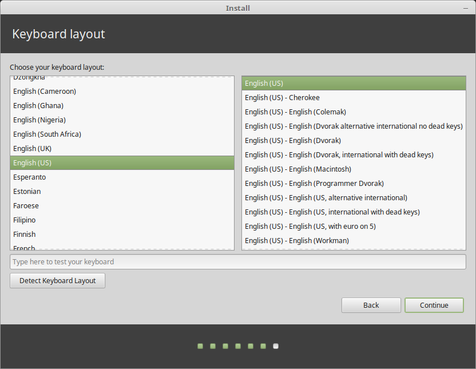
Task: Click the last white progress dot
Action: coord(276,346)
